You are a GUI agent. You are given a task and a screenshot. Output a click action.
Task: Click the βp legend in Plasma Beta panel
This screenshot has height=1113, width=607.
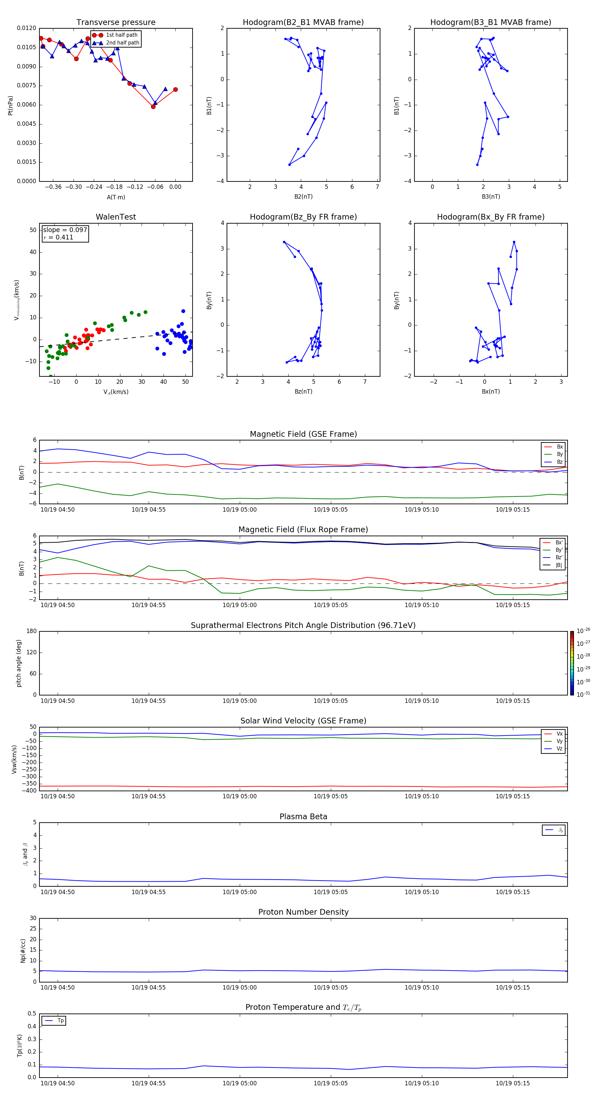(554, 830)
